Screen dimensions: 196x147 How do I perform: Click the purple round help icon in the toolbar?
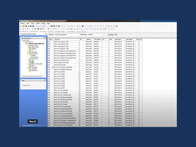82,26
